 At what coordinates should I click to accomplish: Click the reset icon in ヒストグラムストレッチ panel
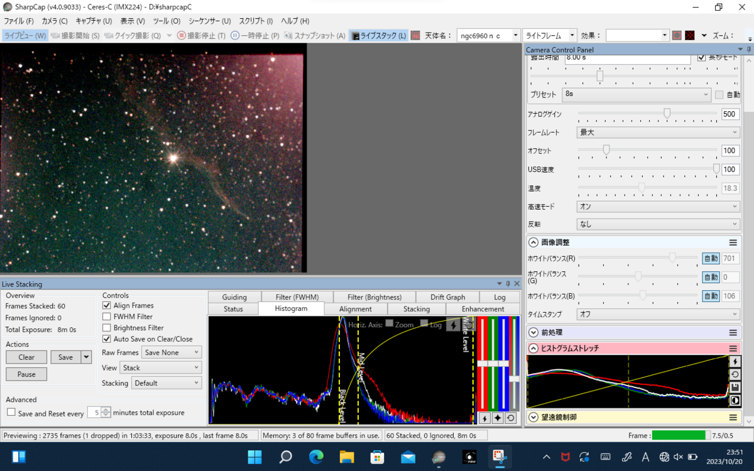[735, 374]
